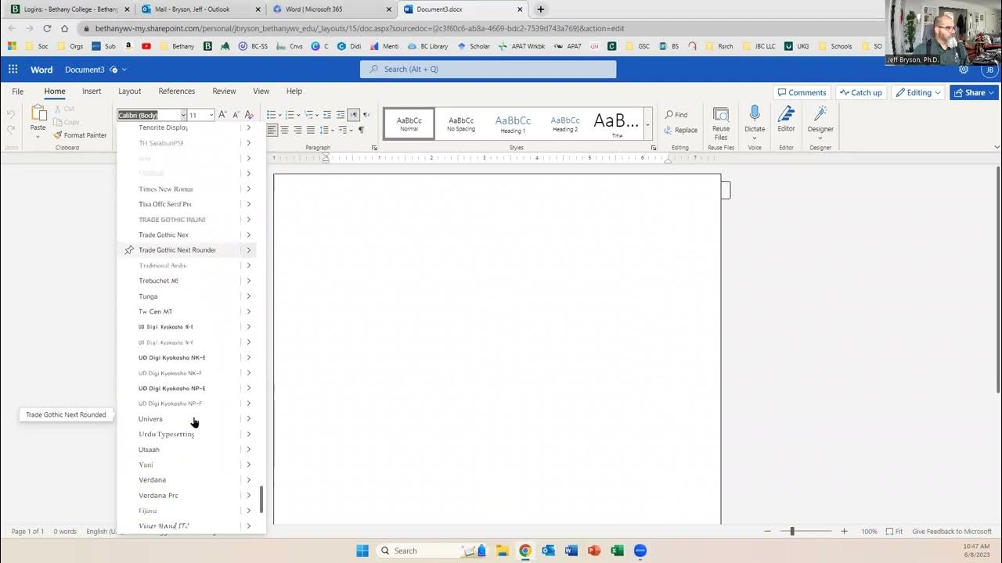This screenshot has width=1002, height=563.
Task: Click the Increase Font Size icon
Action: (222, 115)
